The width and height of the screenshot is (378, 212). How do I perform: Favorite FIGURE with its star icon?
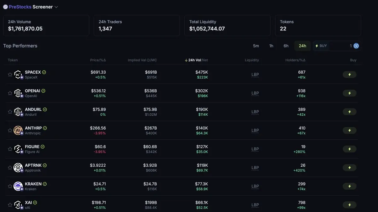point(10,149)
